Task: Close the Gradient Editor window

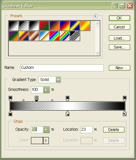Action: pyautogui.click(x=130, y=6)
